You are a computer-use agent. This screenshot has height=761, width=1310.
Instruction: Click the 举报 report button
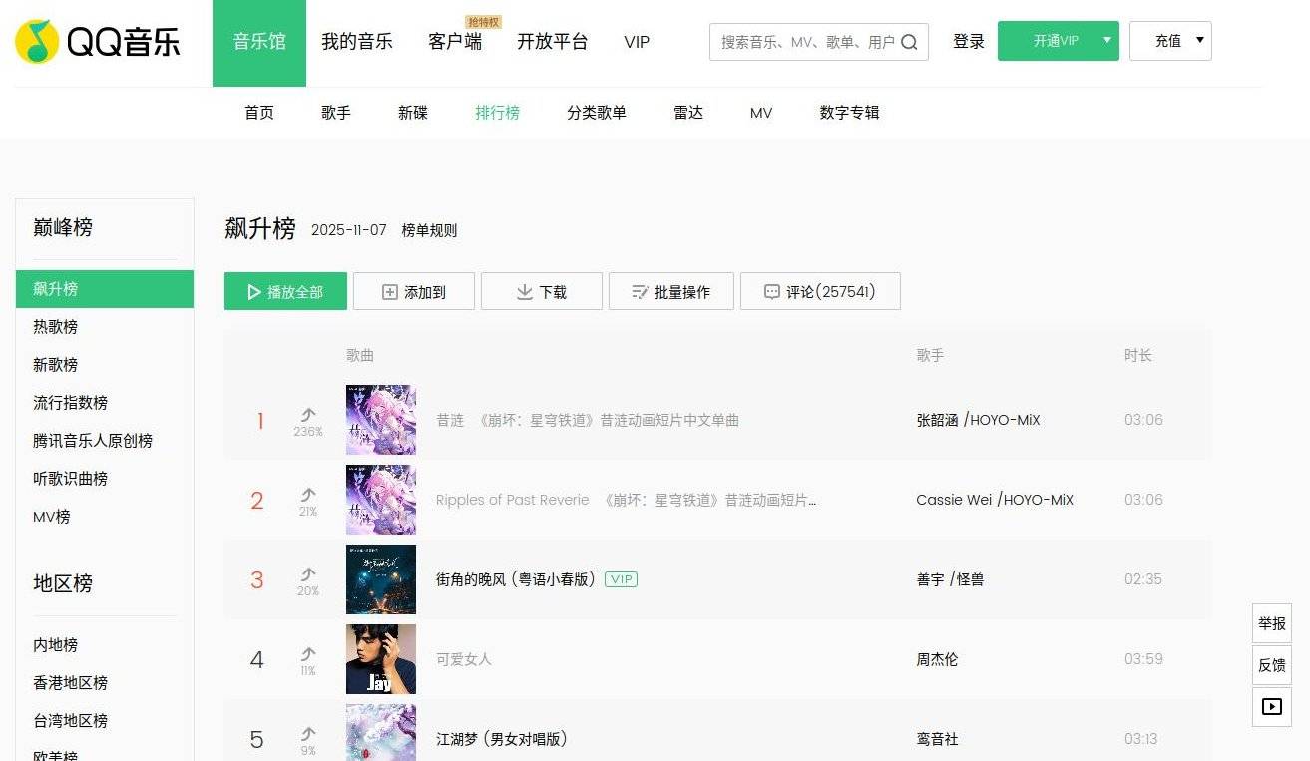pos(1271,623)
